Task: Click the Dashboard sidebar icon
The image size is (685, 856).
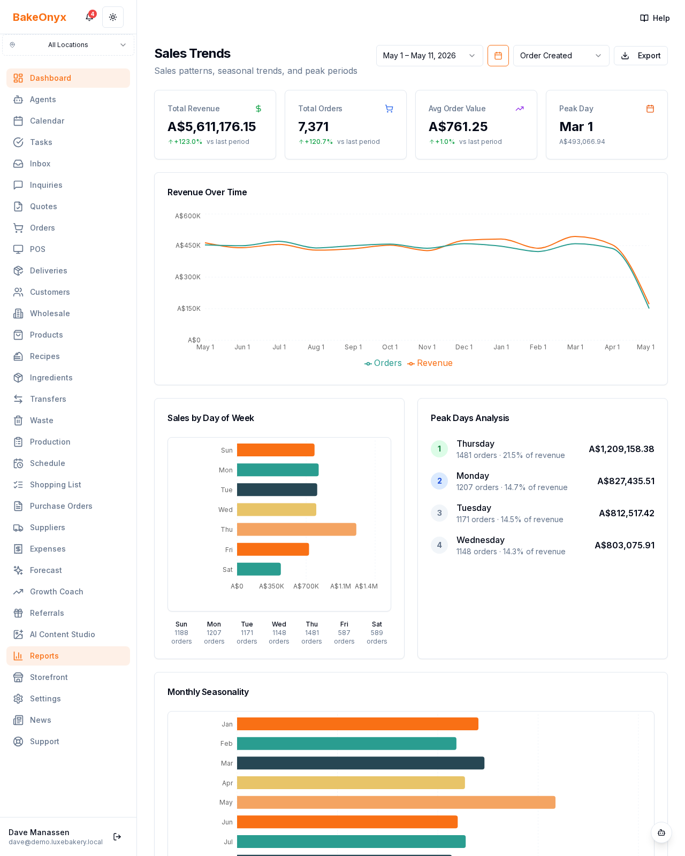Action: click(x=18, y=78)
